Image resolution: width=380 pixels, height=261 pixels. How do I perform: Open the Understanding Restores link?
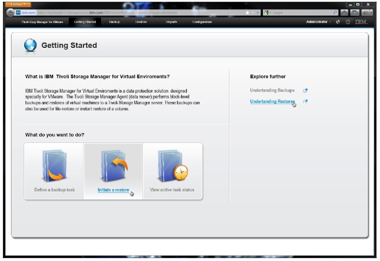tap(272, 101)
